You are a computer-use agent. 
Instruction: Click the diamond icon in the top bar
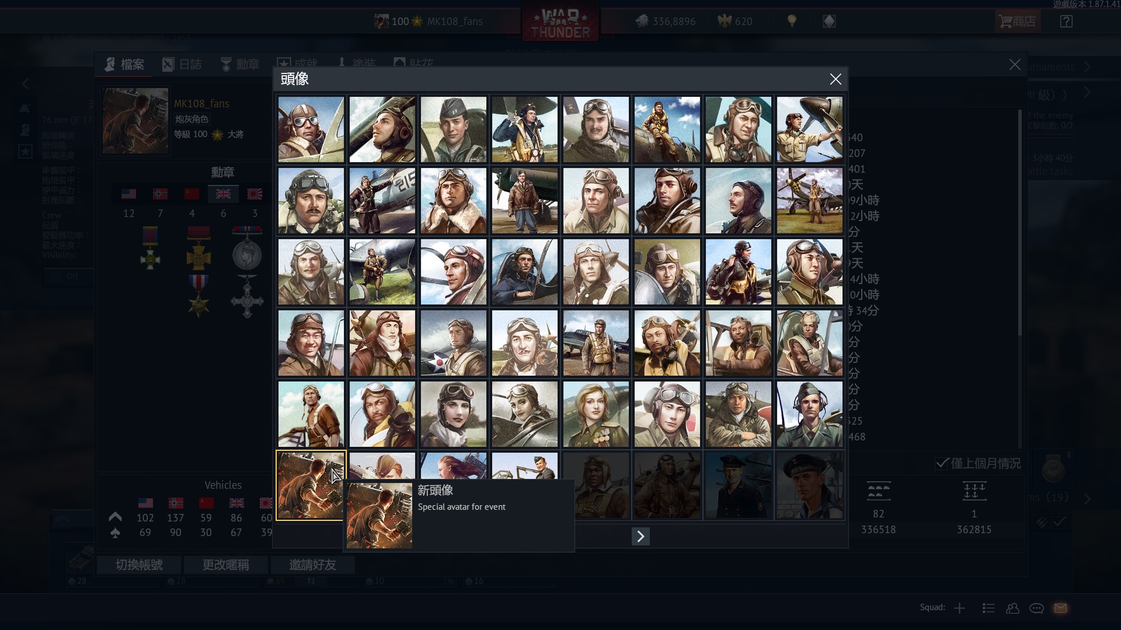(x=829, y=22)
